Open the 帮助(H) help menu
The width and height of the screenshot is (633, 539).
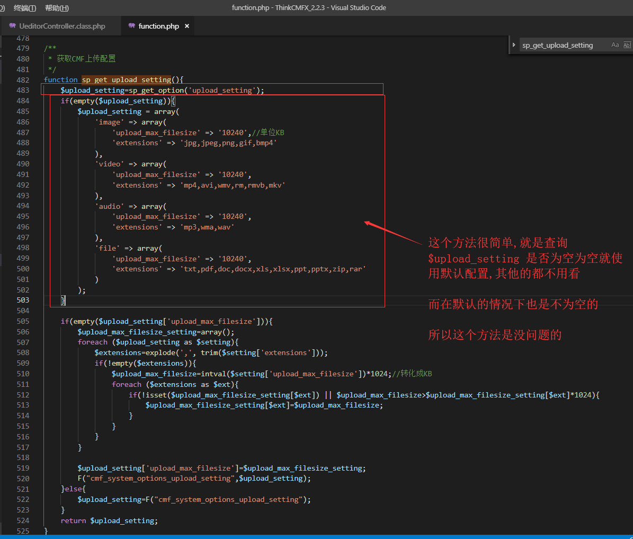[57, 8]
